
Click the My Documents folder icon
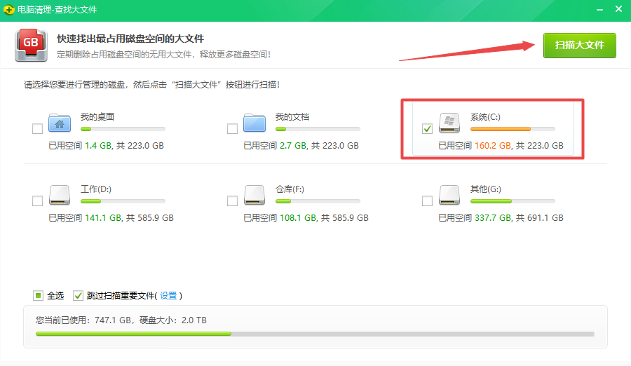point(255,123)
